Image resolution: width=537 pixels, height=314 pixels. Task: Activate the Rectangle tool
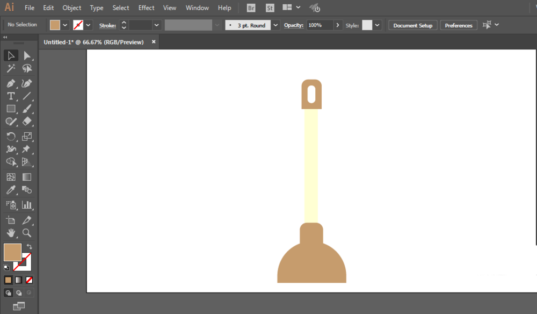[11, 109]
